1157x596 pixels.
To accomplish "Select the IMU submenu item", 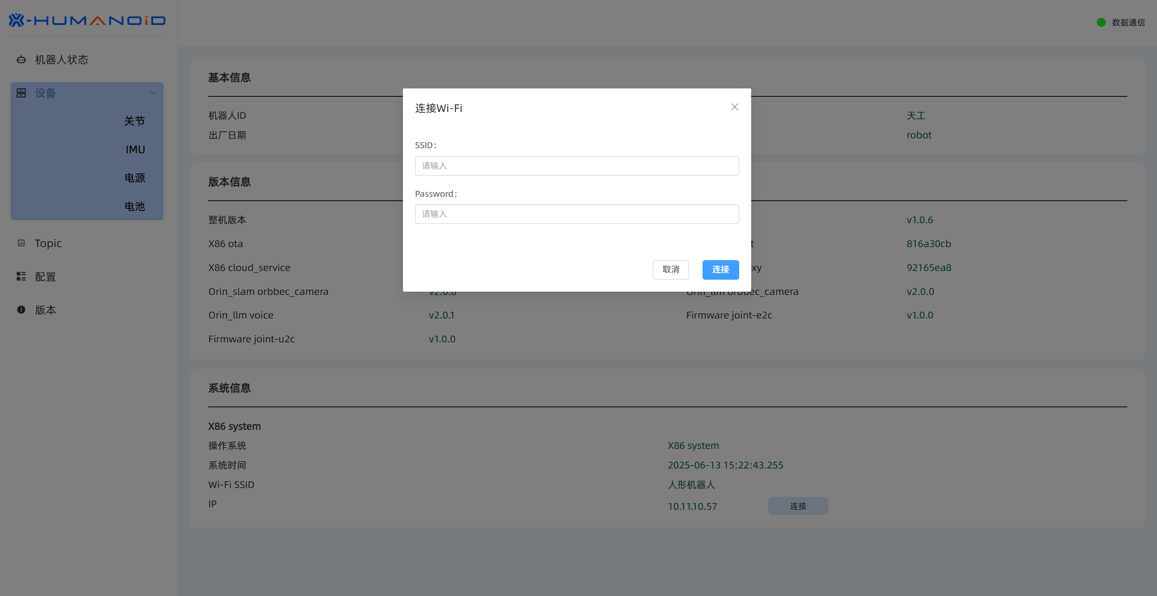I will point(135,149).
